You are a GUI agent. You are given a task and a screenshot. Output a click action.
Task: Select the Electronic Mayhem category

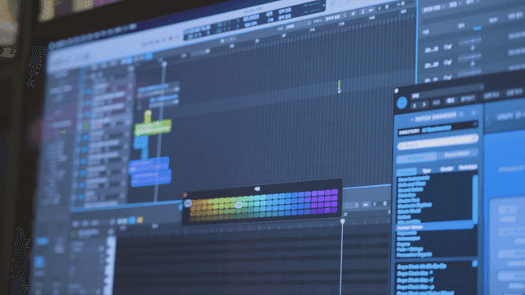(x=415, y=206)
